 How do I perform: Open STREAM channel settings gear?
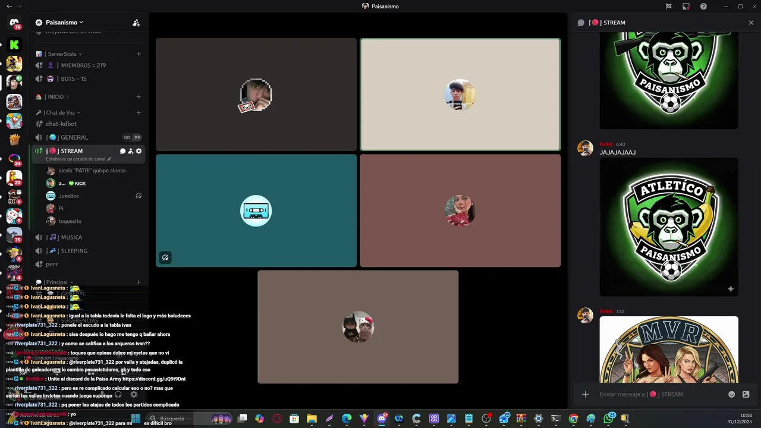click(139, 151)
